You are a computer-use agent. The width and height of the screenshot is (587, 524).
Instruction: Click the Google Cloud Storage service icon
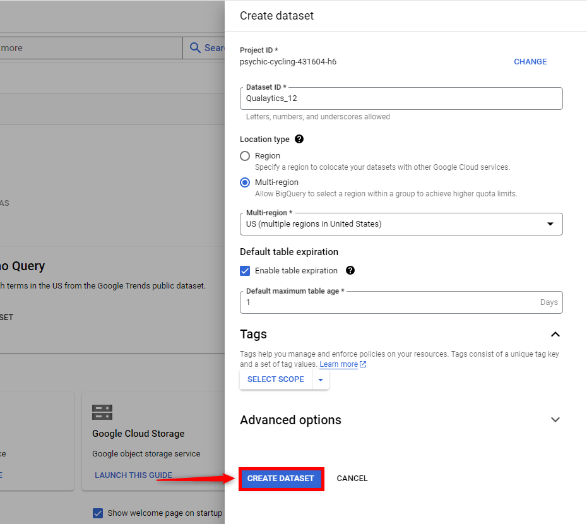[102, 411]
